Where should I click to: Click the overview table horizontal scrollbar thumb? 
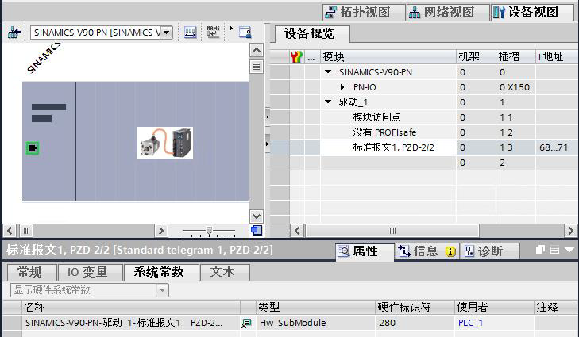point(392,231)
